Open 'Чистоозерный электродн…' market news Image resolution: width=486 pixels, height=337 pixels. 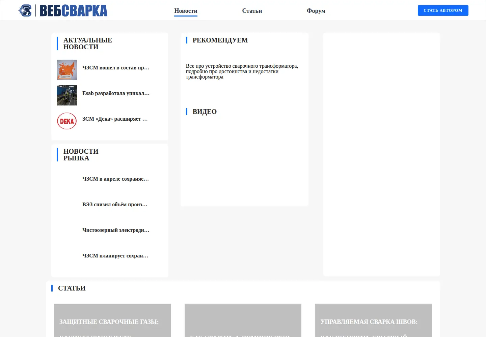116,230
